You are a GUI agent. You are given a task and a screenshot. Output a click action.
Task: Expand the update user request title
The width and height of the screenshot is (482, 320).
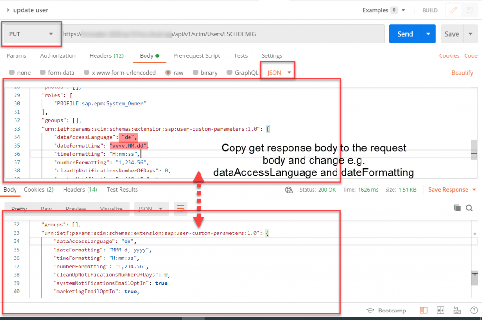point(8,10)
